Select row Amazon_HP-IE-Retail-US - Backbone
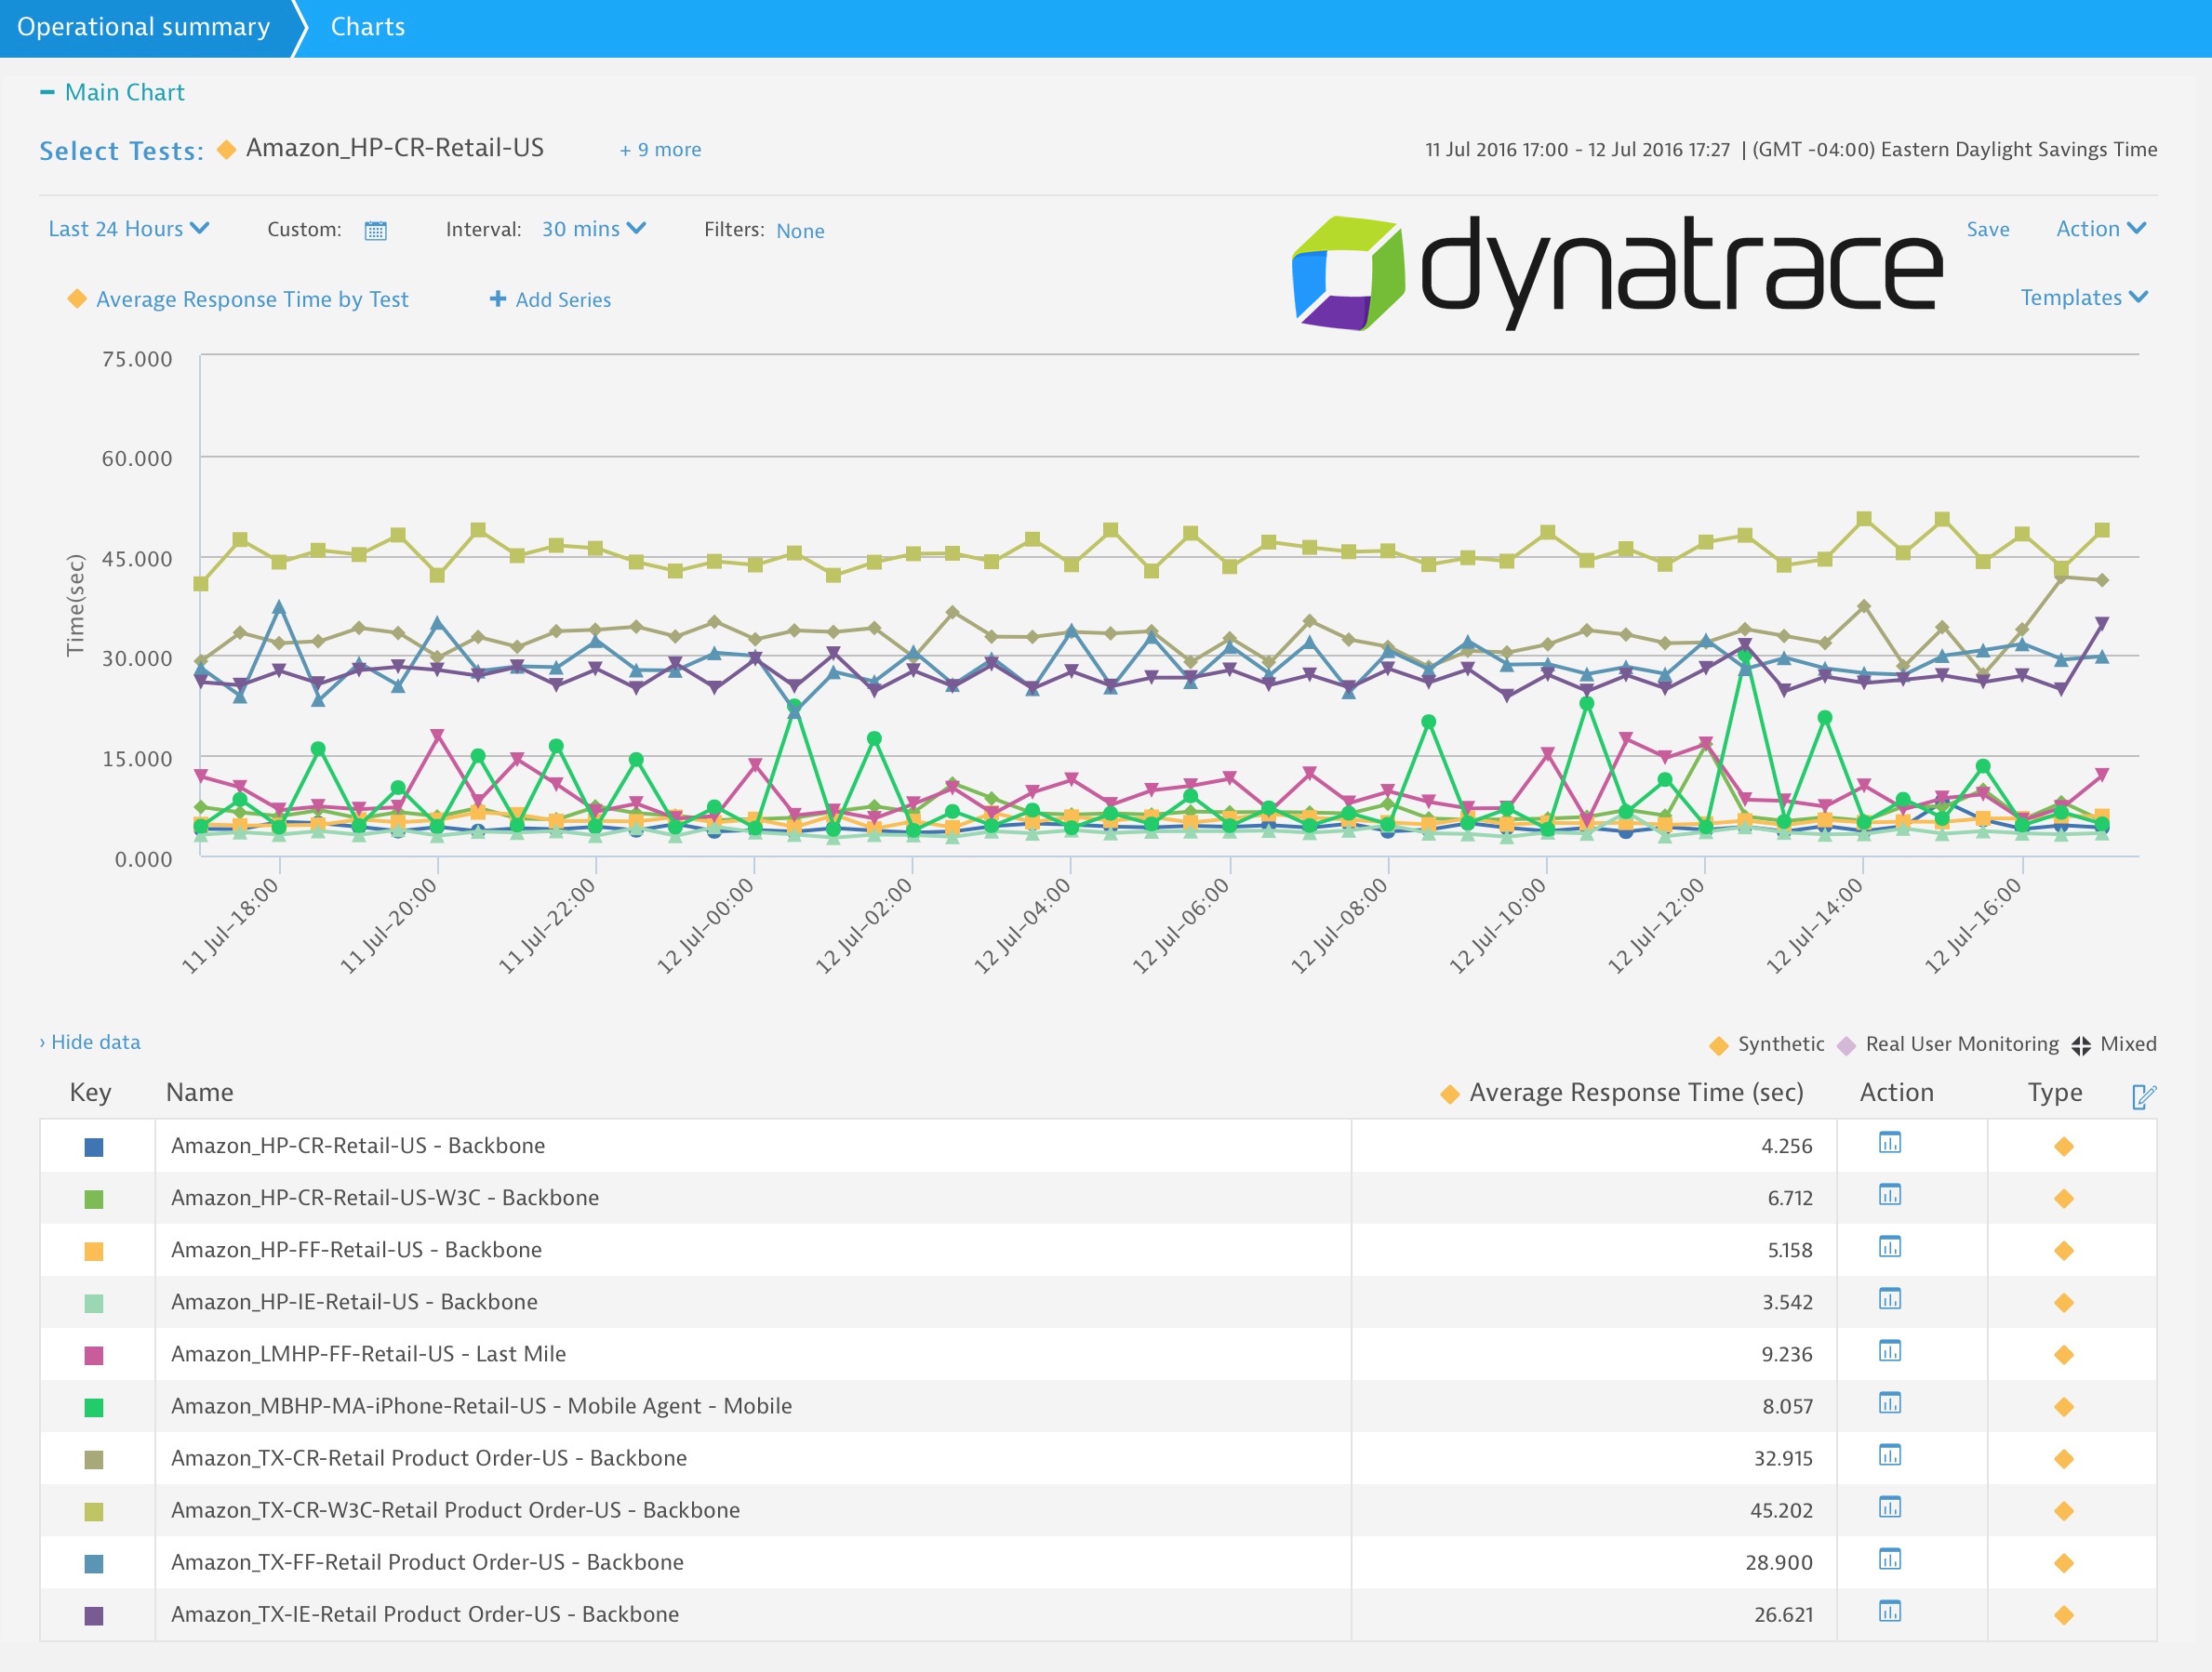This screenshot has height=1672, width=2212. coord(1098,1302)
